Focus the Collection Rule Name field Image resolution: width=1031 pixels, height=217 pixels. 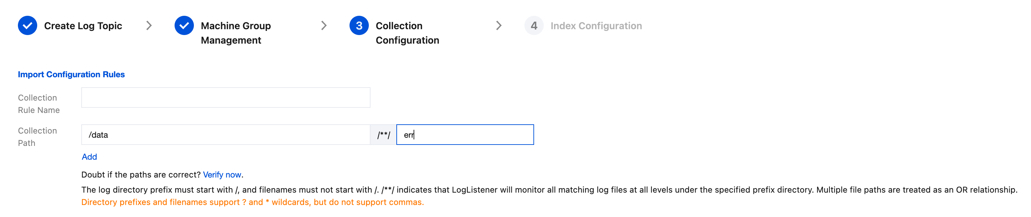[226, 97]
